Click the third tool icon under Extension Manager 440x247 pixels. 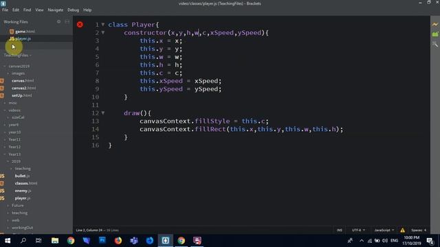coord(435,44)
